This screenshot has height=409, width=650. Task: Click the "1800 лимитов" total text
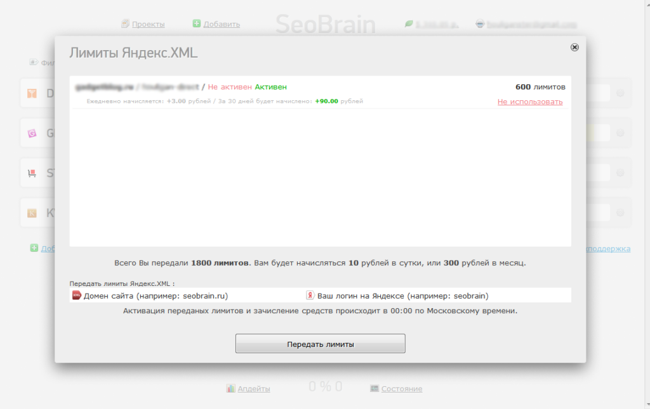tap(220, 263)
